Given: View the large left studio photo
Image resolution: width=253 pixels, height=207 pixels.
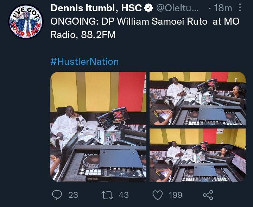Looking at the screenshot, I should [98, 127].
